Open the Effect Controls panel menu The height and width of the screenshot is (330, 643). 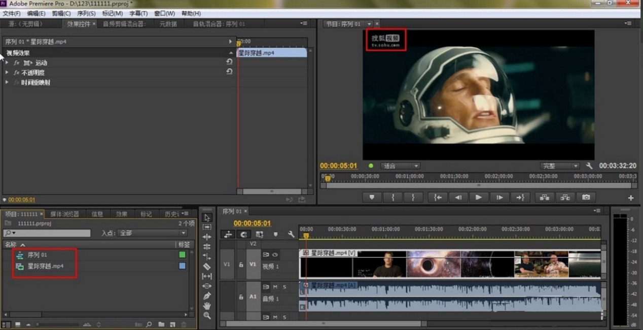click(304, 23)
